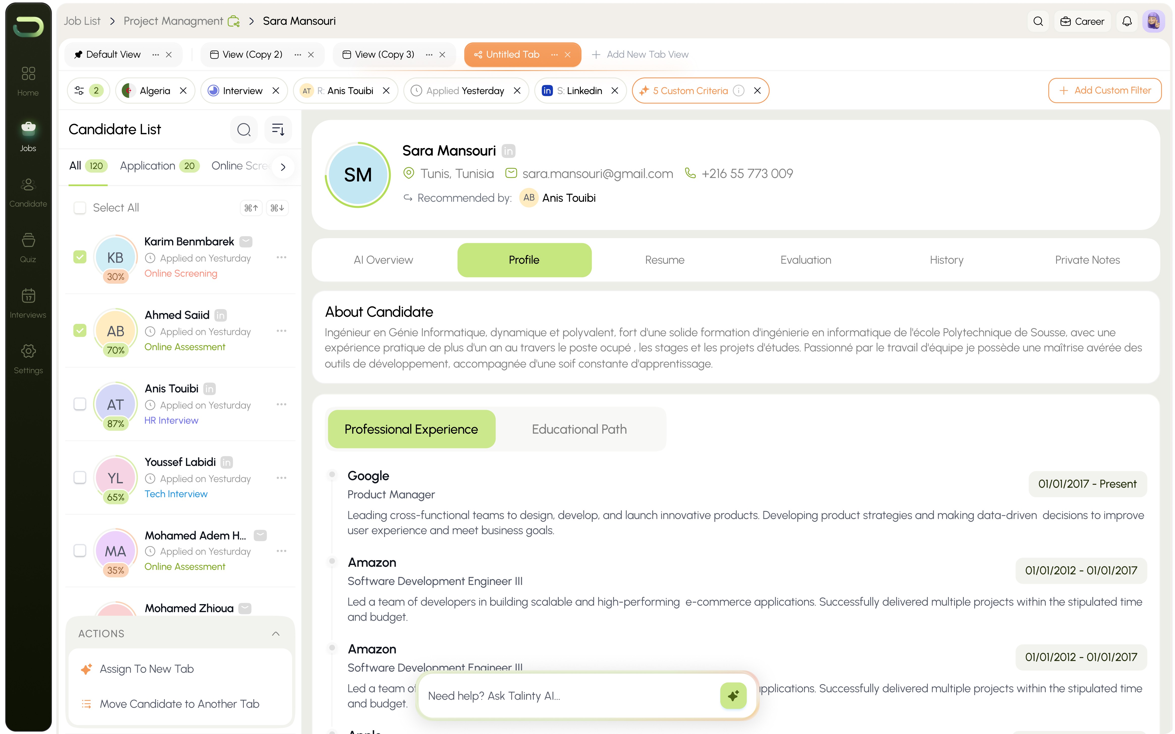The image size is (1175, 734).
Task: Open the Educational Path tab
Action: pos(579,429)
